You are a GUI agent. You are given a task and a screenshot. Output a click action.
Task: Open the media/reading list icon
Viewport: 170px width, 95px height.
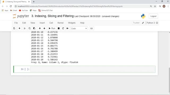point(160,6)
